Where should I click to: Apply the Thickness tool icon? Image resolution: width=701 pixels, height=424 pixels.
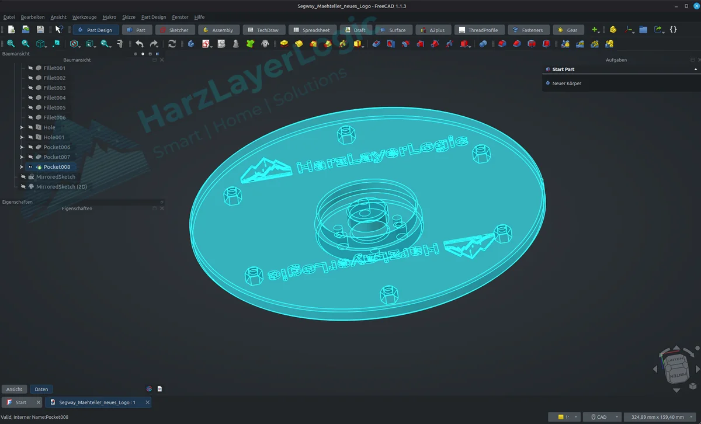tap(546, 44)
